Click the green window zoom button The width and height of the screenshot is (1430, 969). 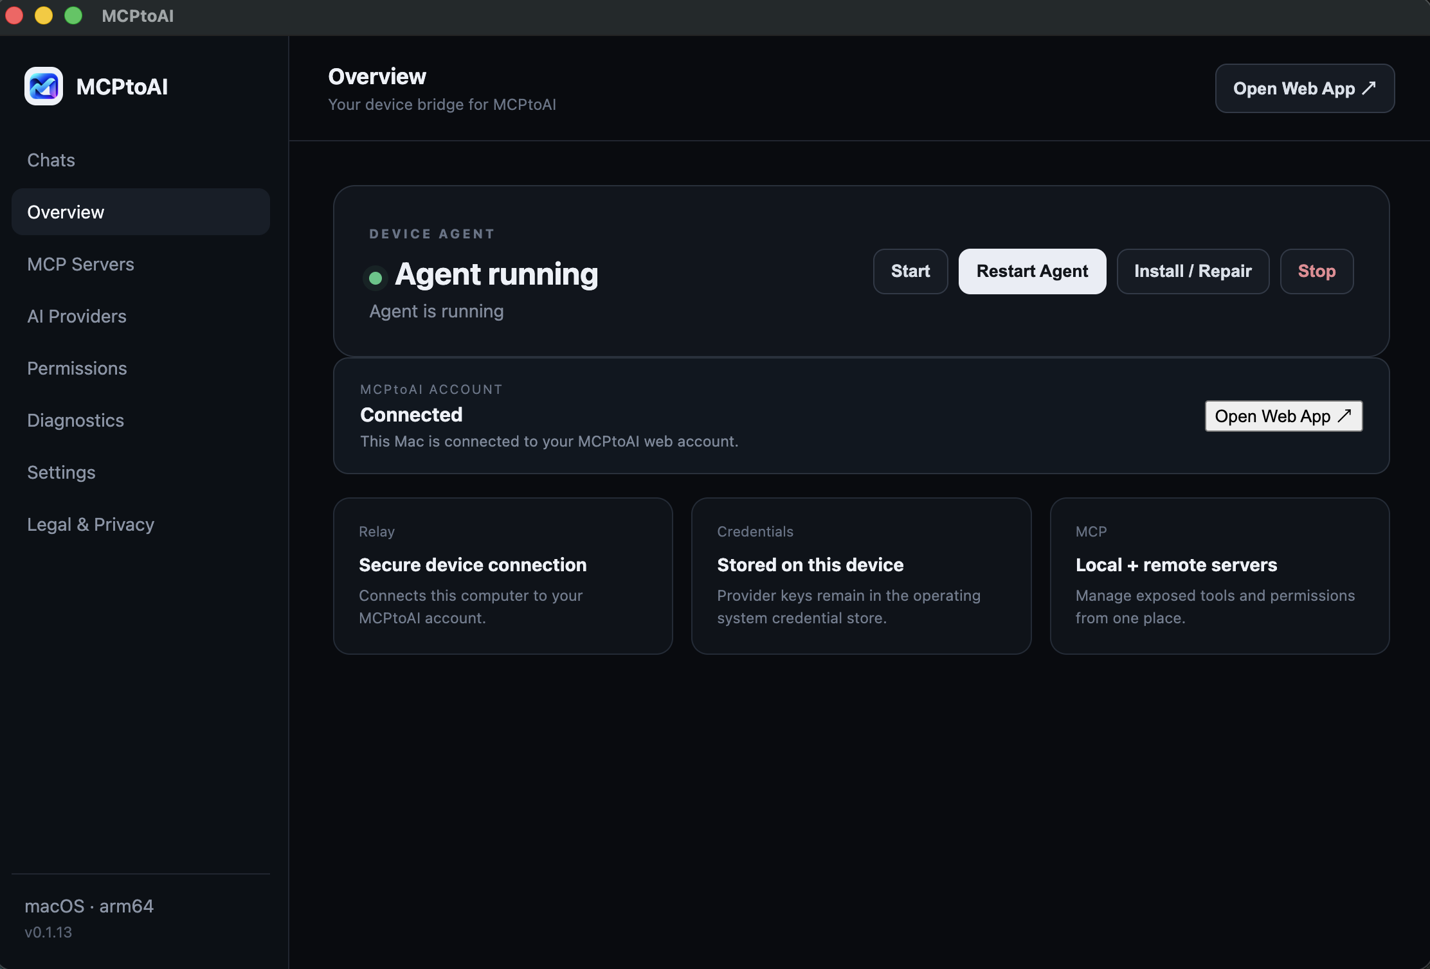(x=73, y=15)
